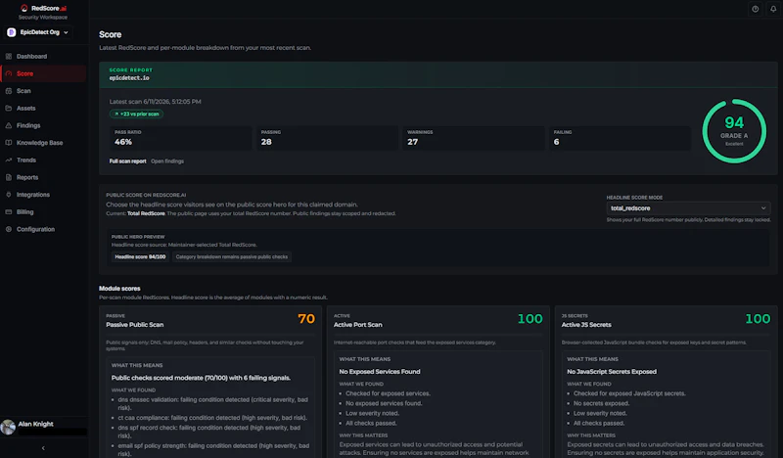Open Billing from the sidebar
Screen dimensions: 783x458
coord(43,211)
